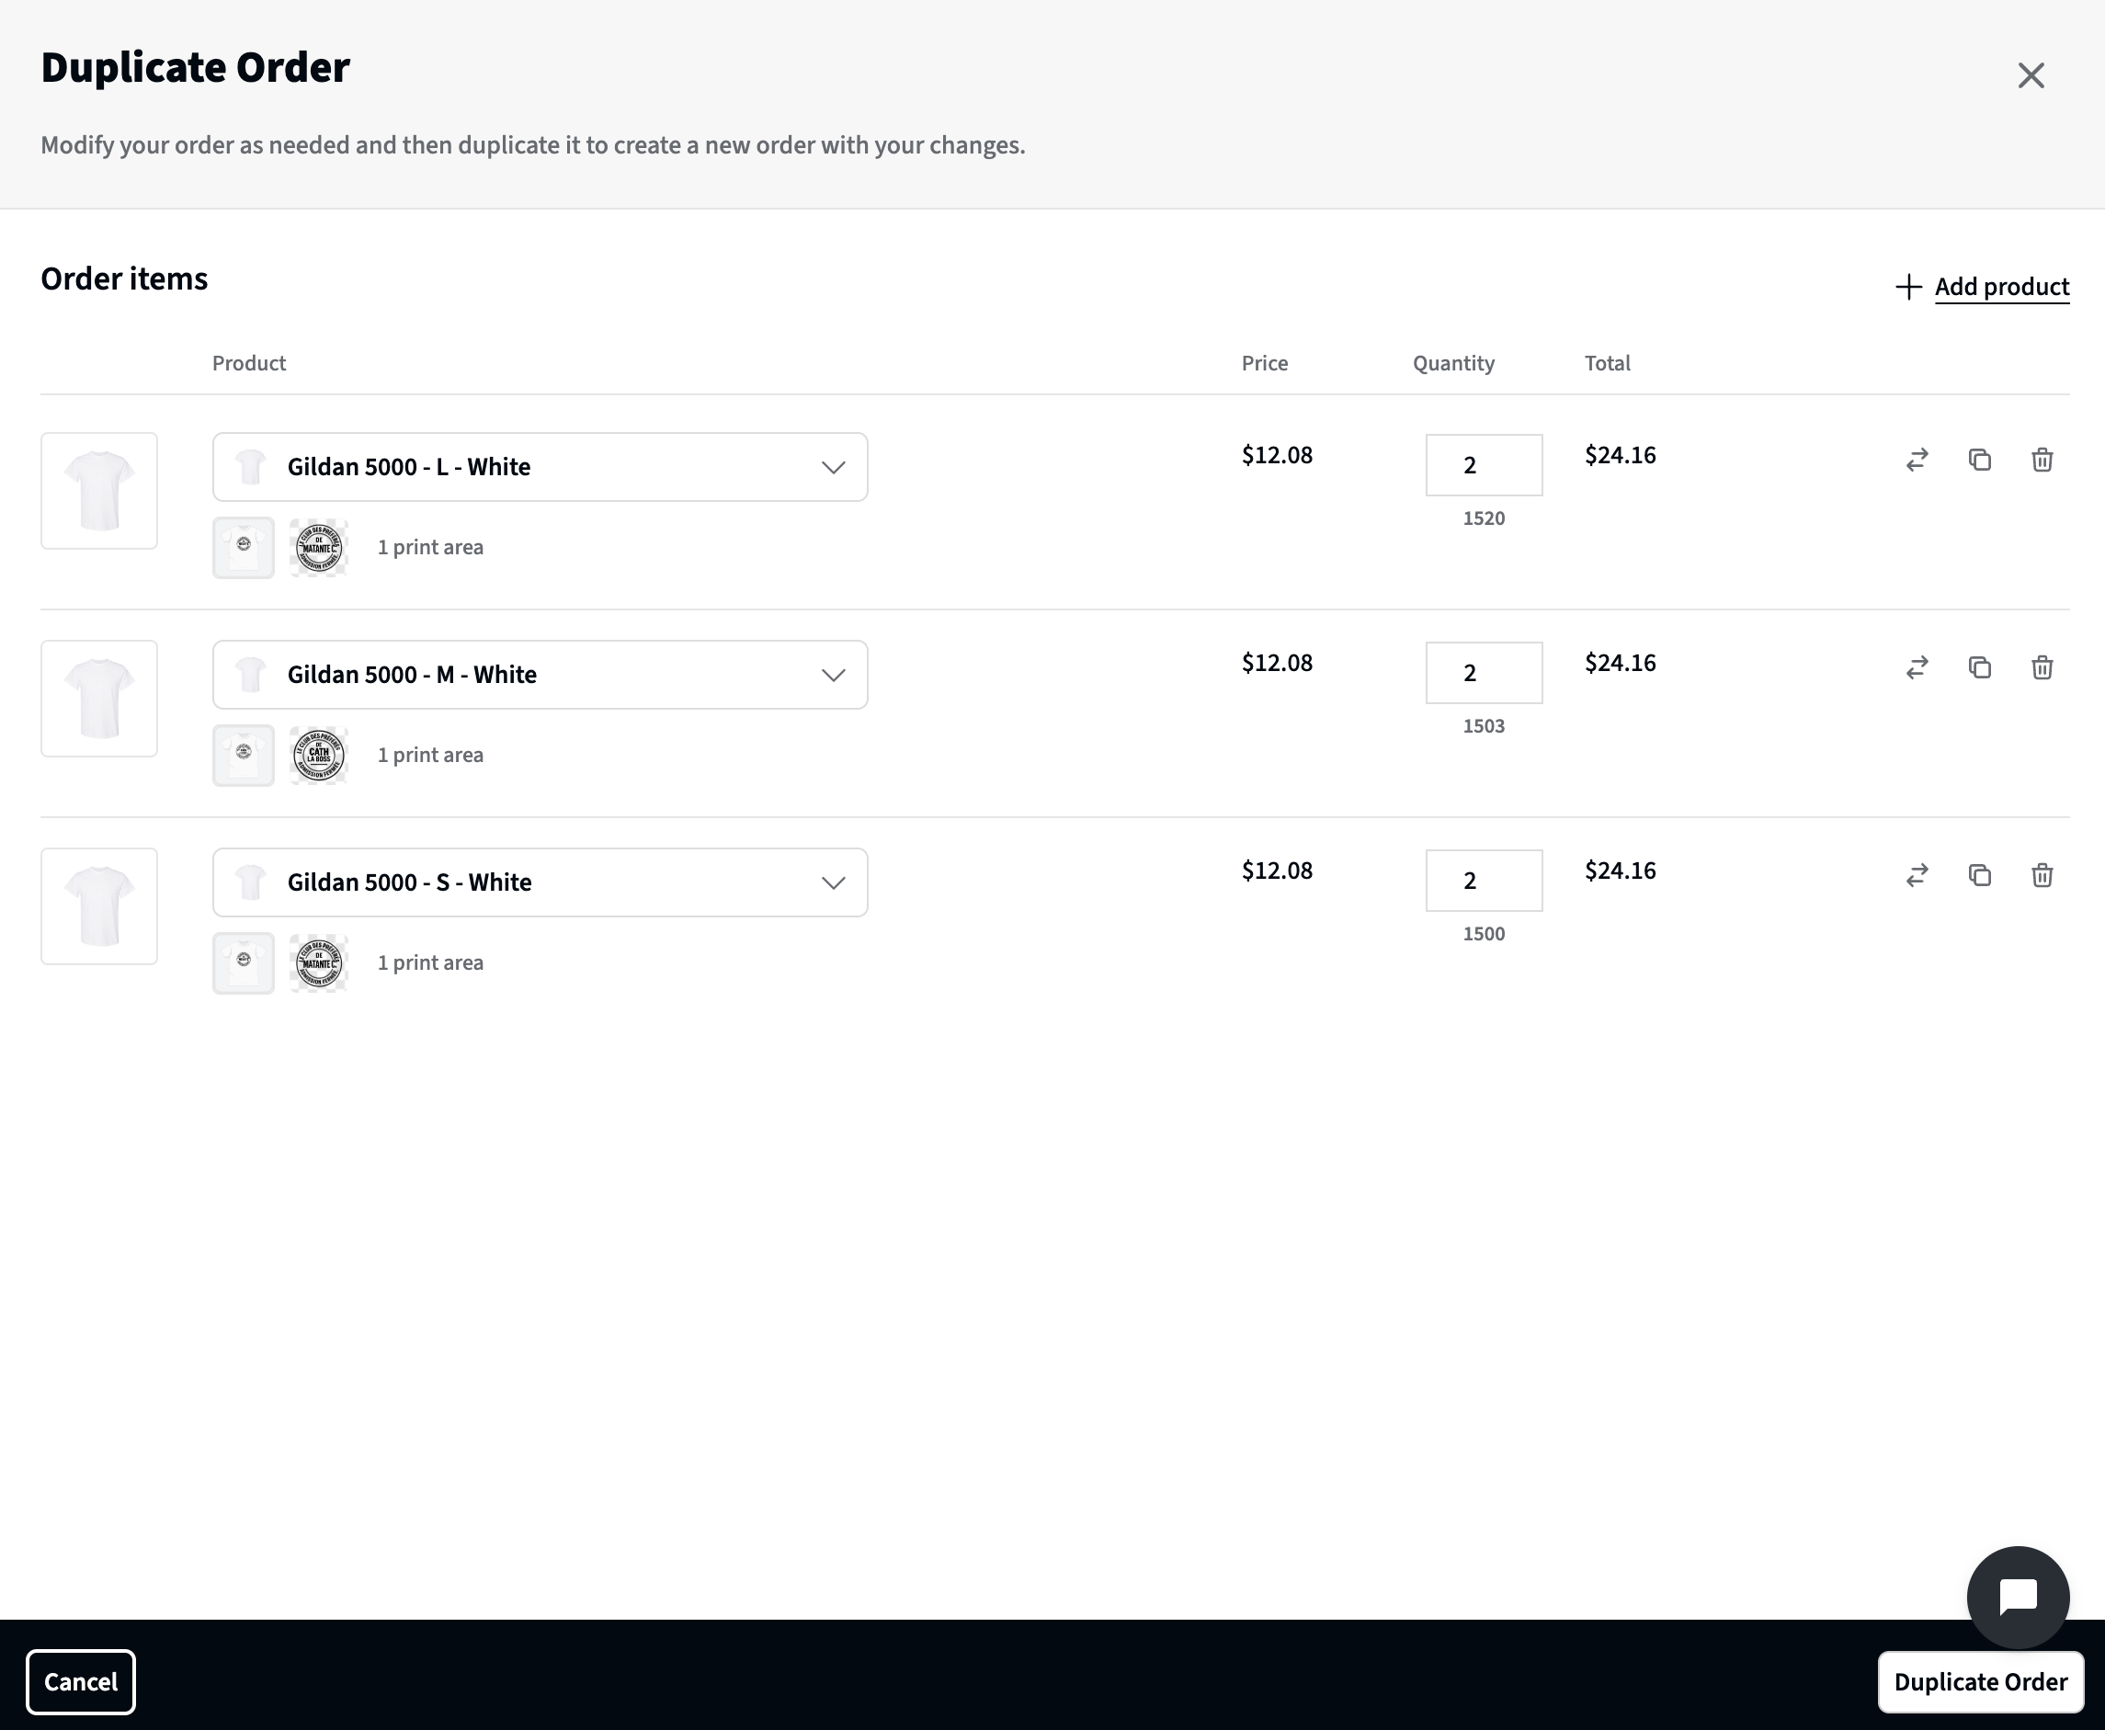Click the Add product link
The image size is (2105, 1730).
[x=2001, y=287]
